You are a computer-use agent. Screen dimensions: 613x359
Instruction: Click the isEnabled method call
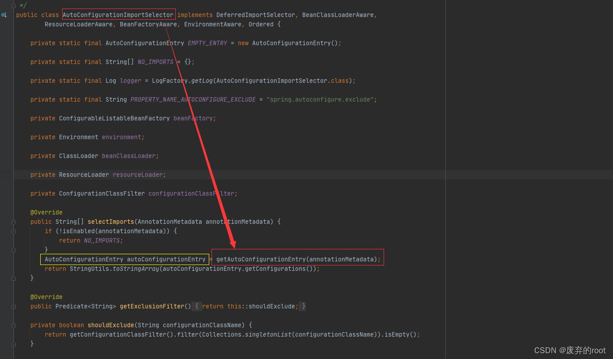(x=79, y=231)
